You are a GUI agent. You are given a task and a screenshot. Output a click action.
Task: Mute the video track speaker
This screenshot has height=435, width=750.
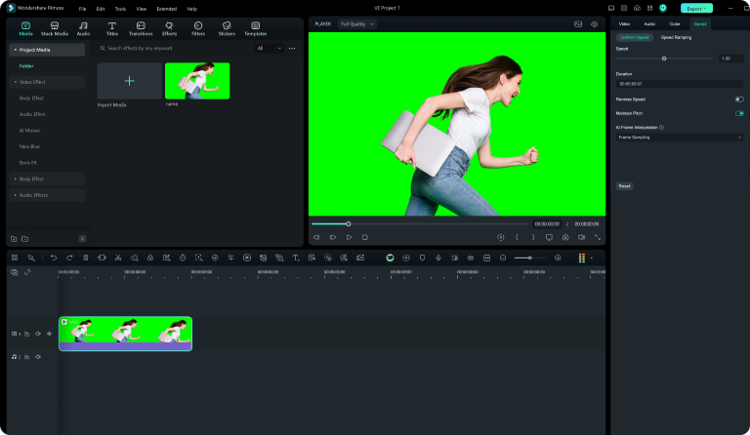point(38,334)
